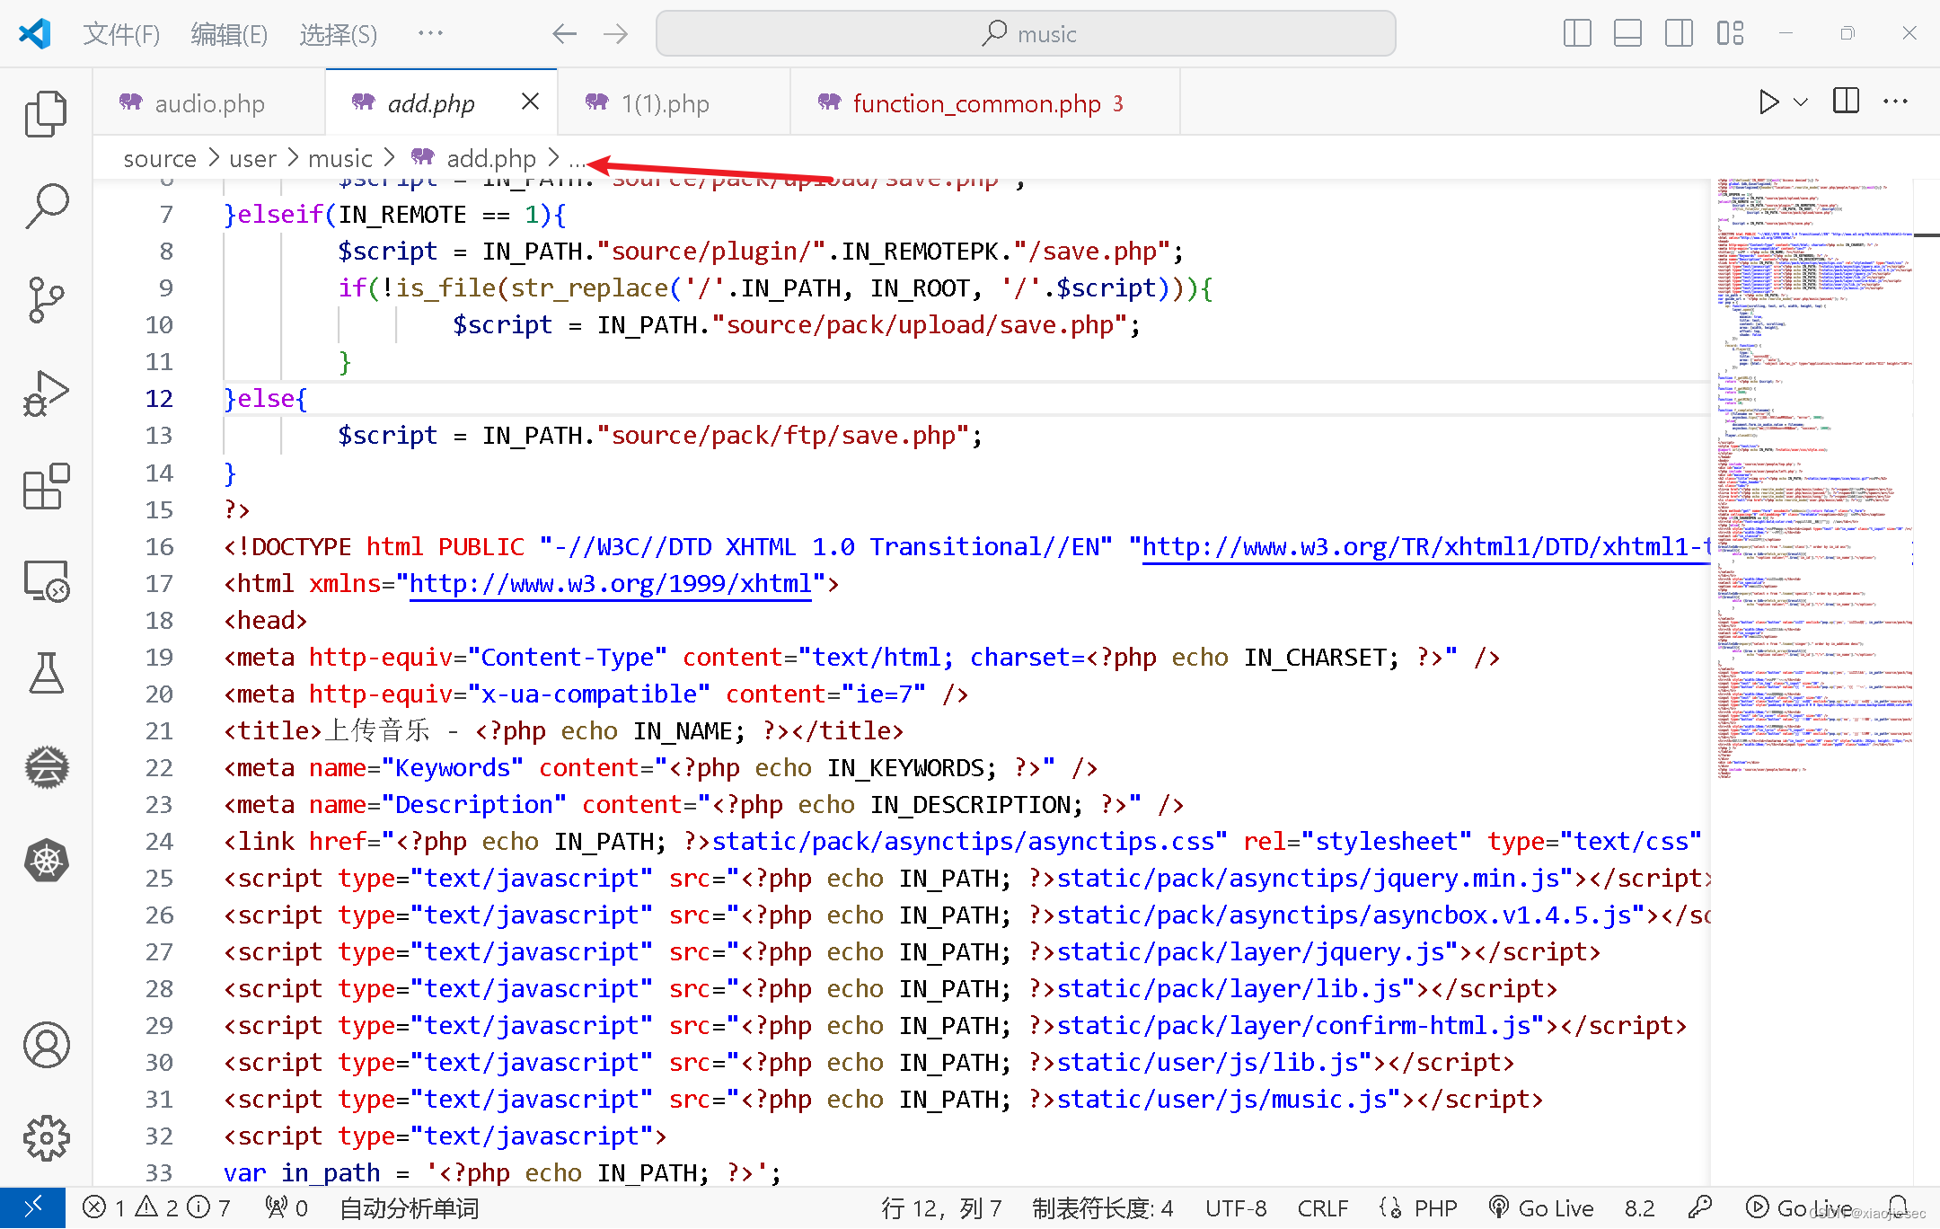Expand hidden menus ellipsis in menu bar
Screen dimensions: 1940x1229
coord(430,33)
